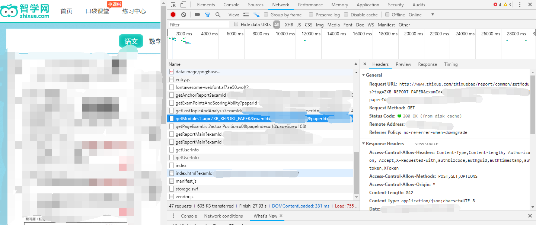
Task: Close the bottom drawer panel
Action: coord(530,216)
